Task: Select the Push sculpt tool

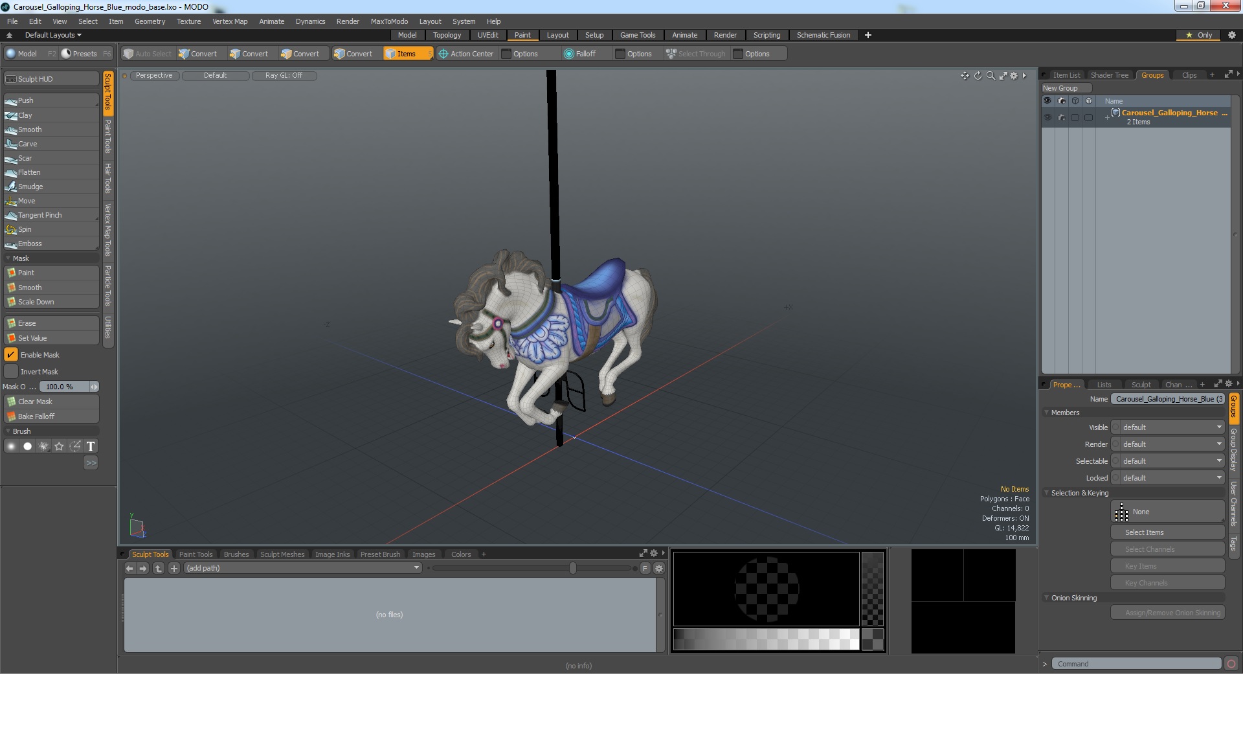Action: [51, 100]
